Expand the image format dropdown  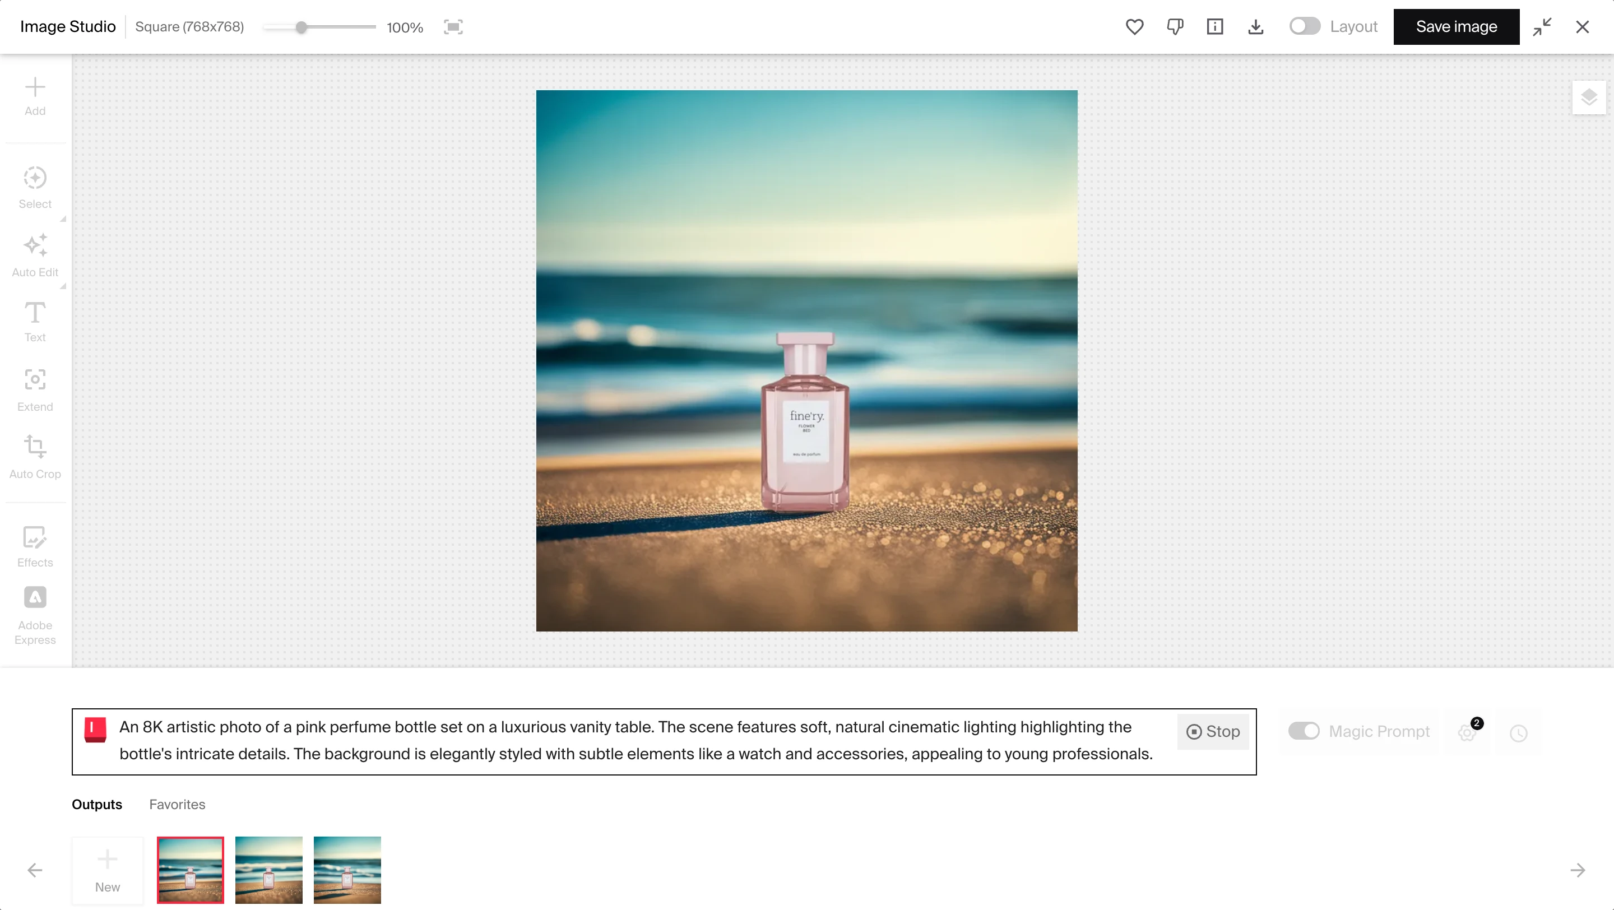191,26
